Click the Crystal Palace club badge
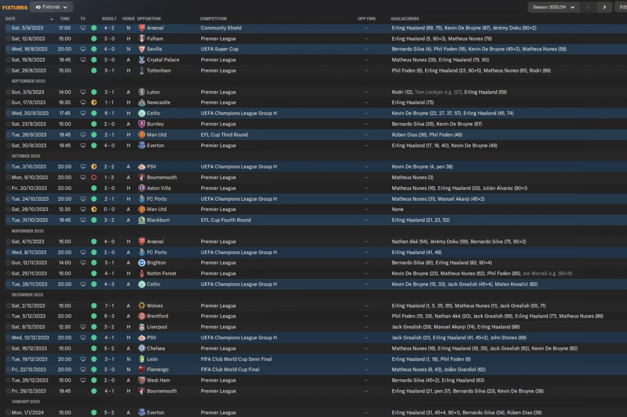 (142, 60)
